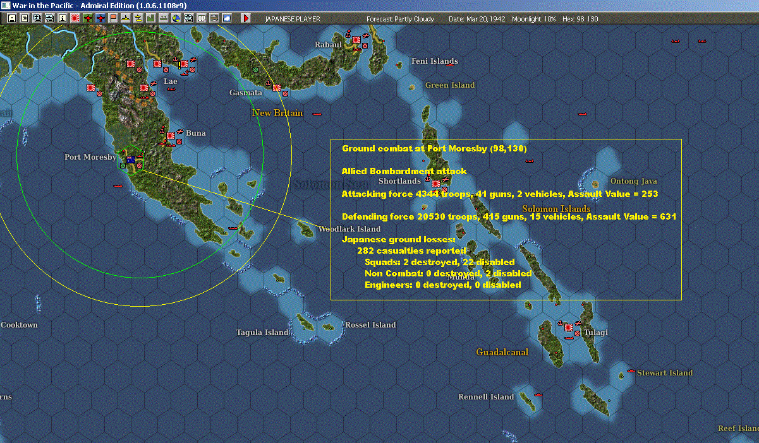Select the Australian flag unit at Port Moresby
This screenshot has width=759, height=443.
point(131,159)
